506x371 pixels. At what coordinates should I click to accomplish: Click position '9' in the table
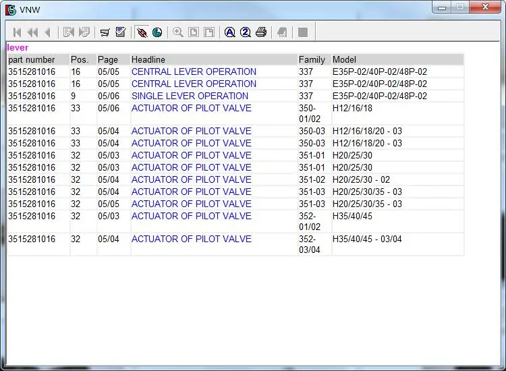coord(74,96)
